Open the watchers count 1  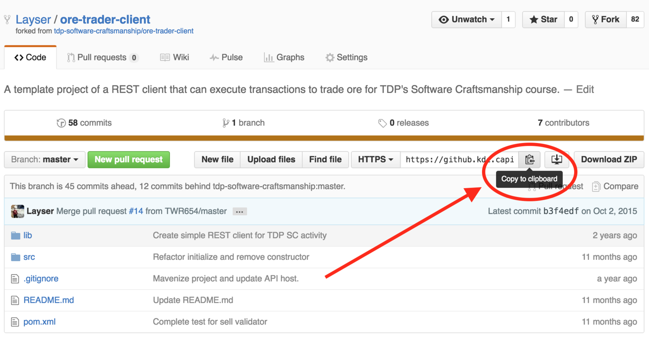tap(508, 19)
